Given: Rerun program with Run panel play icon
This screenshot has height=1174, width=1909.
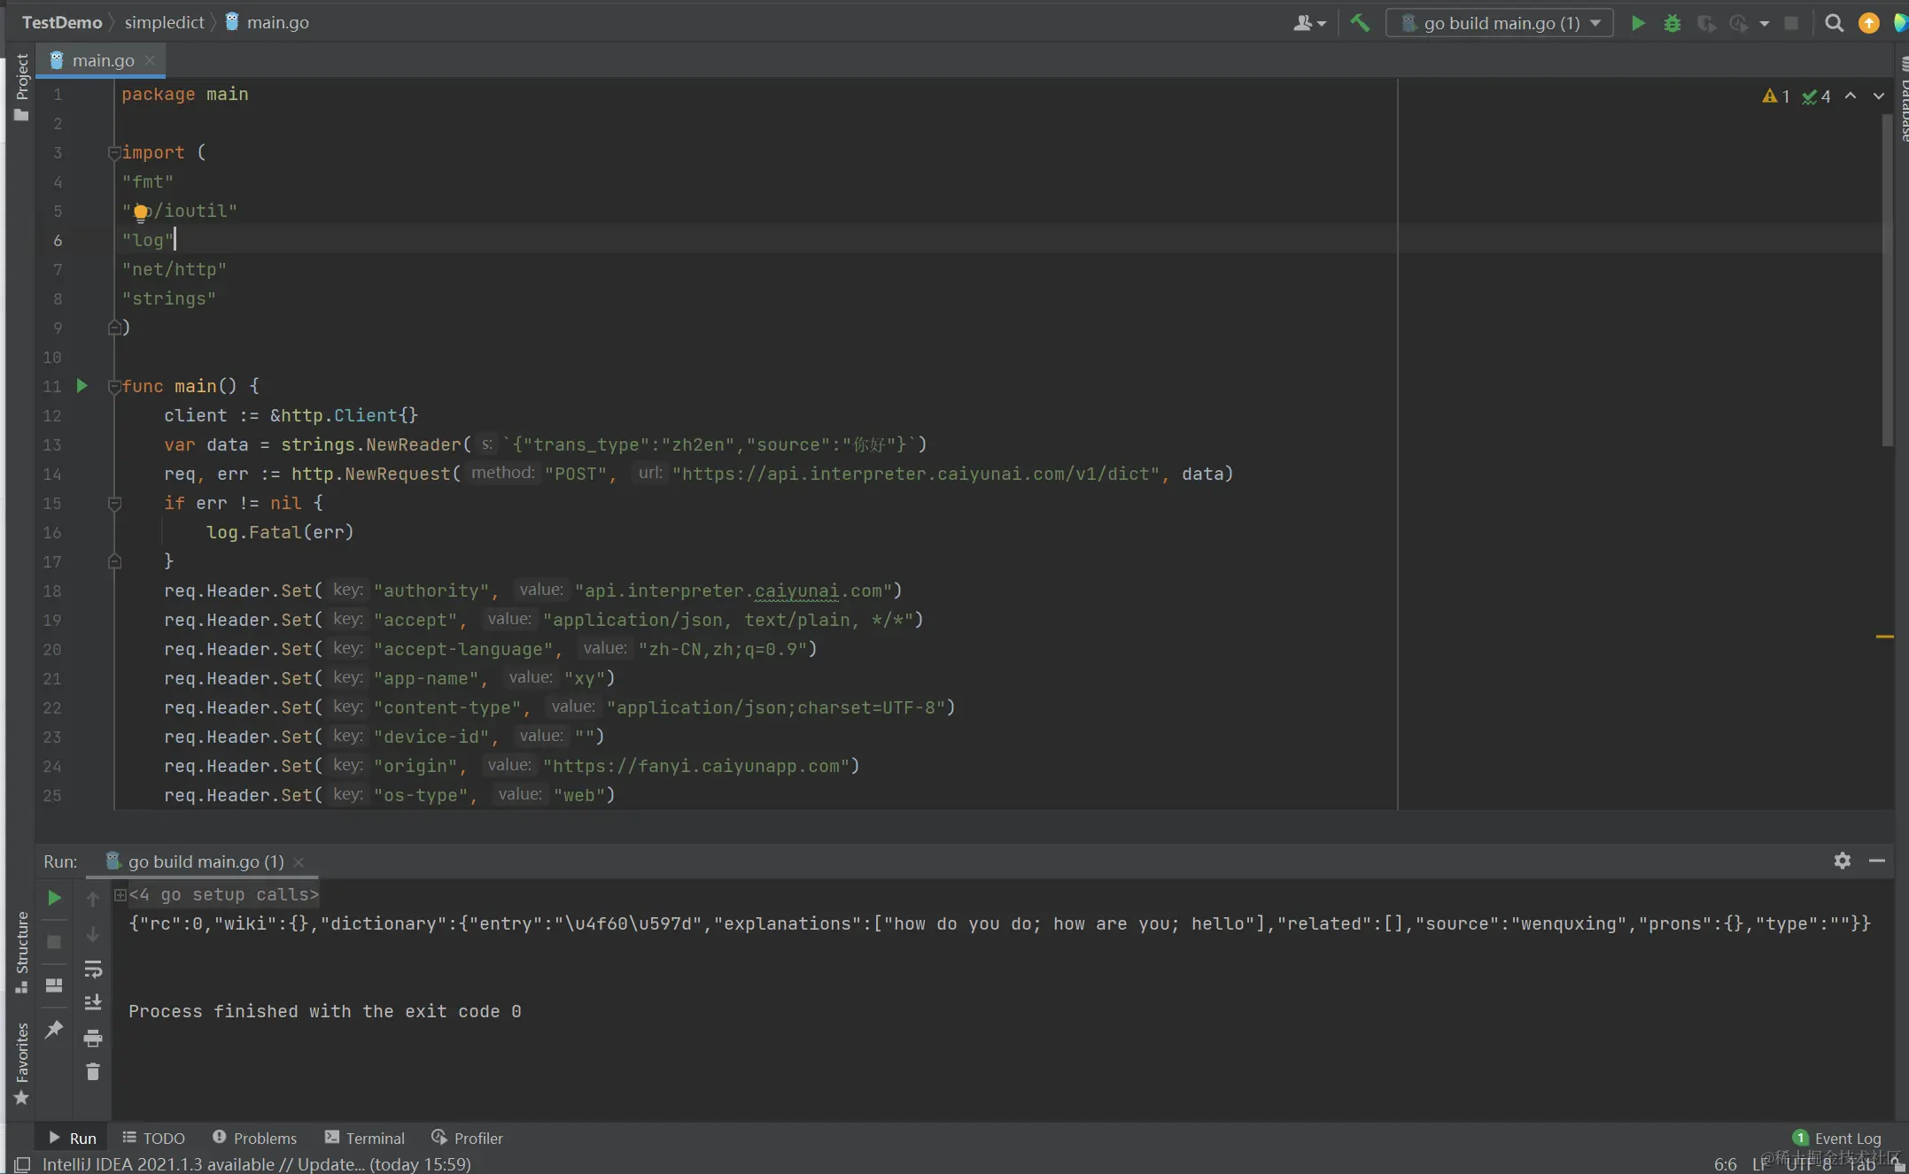Looking at the screenshot, I should tap(54, 898).
